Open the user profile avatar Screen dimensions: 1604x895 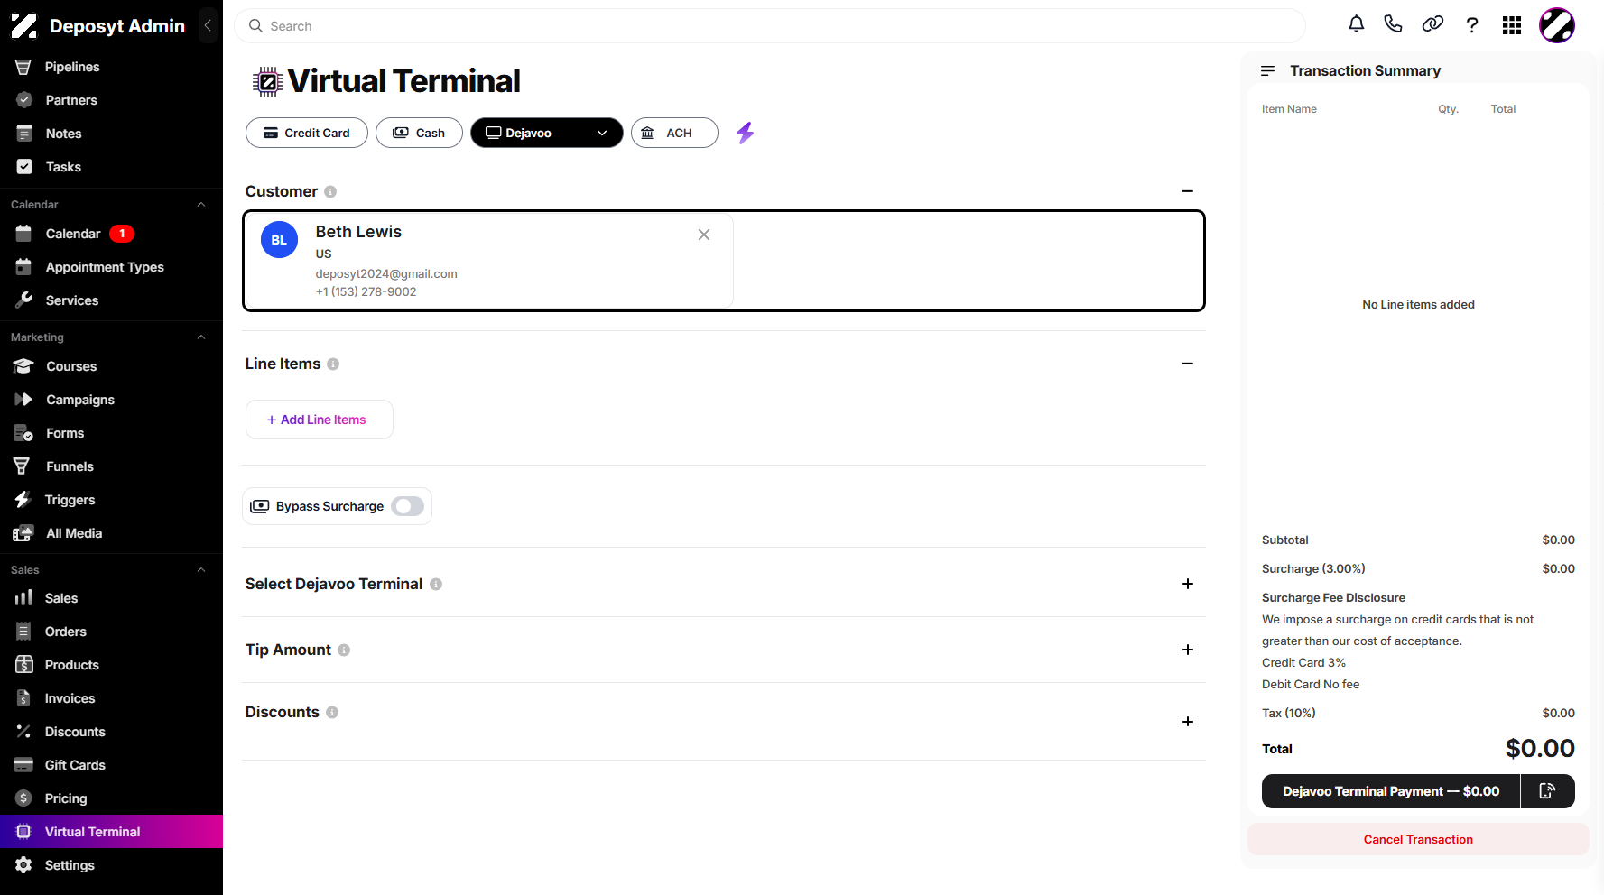[1557, 25]
